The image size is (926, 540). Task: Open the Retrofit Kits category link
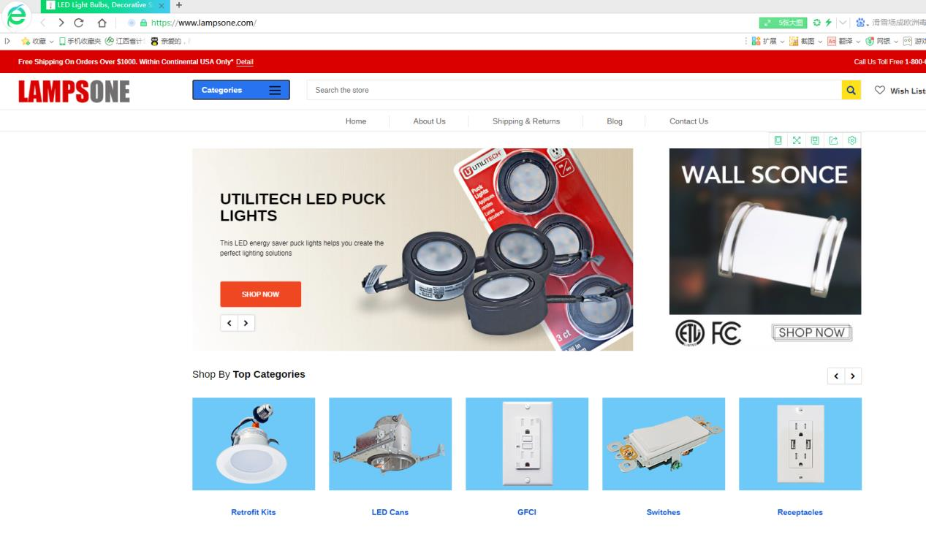254,512
